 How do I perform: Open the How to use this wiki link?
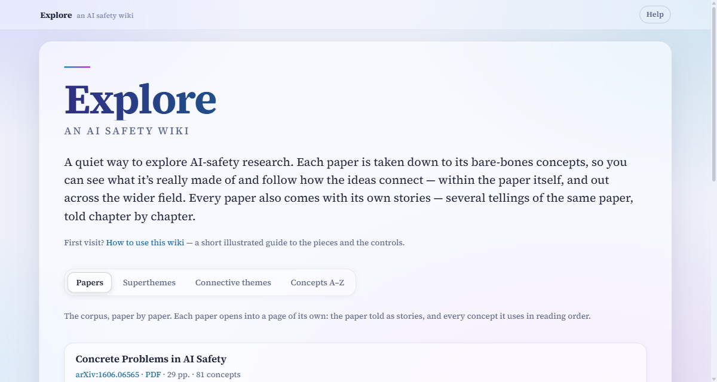[x=145, y=242]
